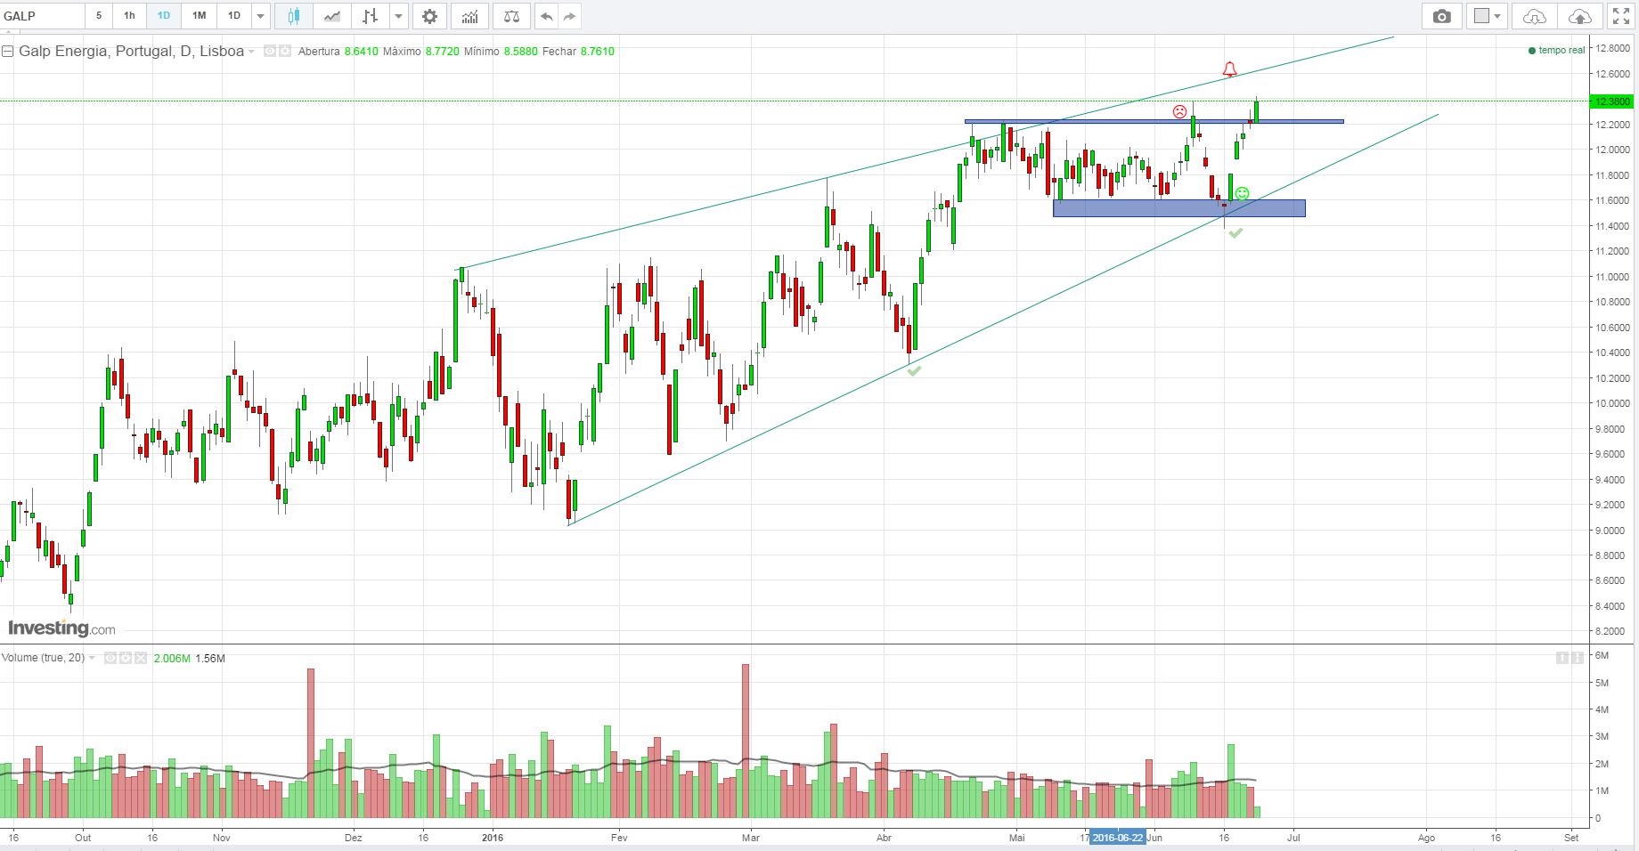Screen dimensions: 1639x851
Task: Expand more chart styles dropdown arrow
Action: [398, 16]
